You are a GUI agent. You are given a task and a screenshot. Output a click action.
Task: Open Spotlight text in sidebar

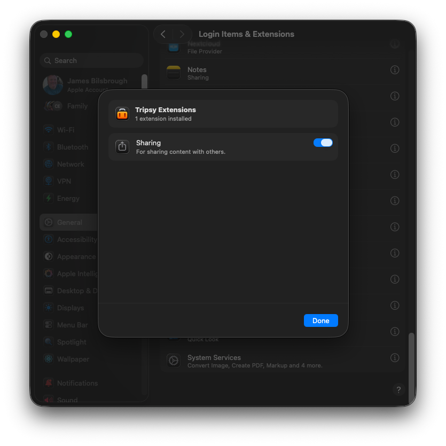(72, 342)
